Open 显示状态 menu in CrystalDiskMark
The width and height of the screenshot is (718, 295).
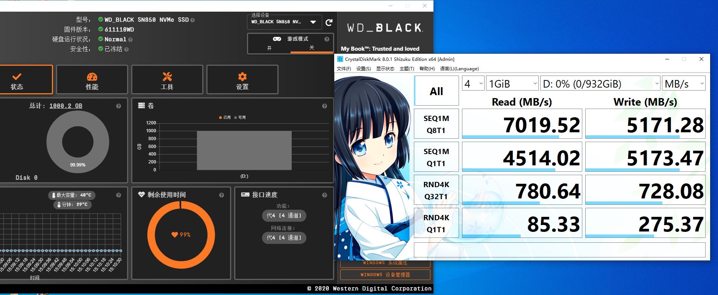385,69
